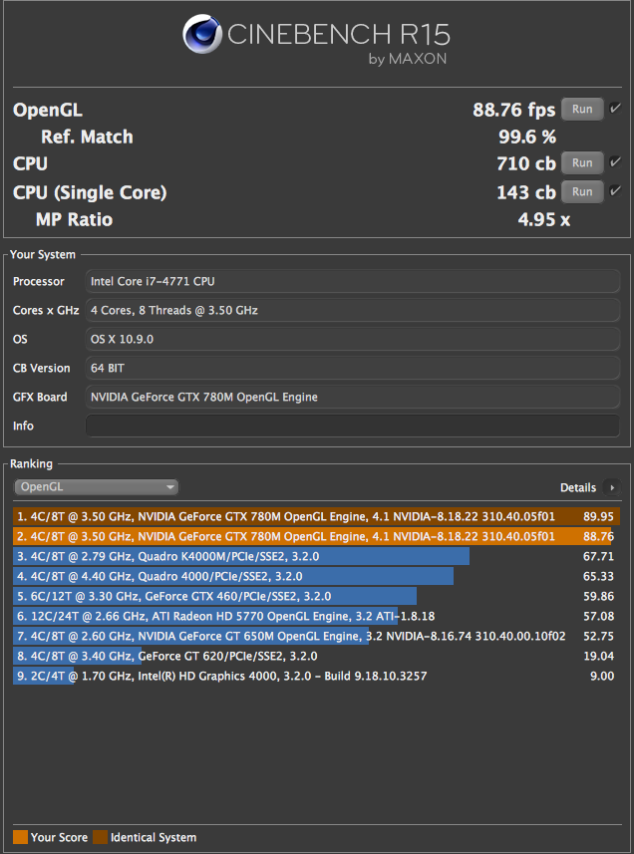Image resolution: width=634 pixels, height=854 pixels.
Task: Click the Cinebench R15 sphere logo
Action: tap(202, 34)
